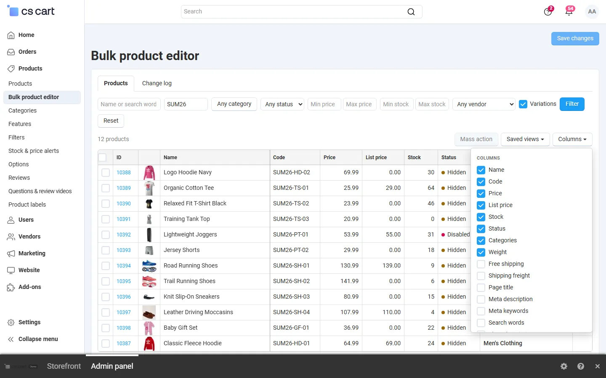This screenshot has width=606, height=378.
Task: Select the checkbox for Lightweight Joggers row
Action: 106,235
